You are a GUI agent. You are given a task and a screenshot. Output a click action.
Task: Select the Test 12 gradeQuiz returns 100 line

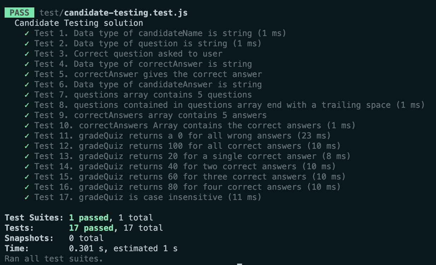coord(187,146)
